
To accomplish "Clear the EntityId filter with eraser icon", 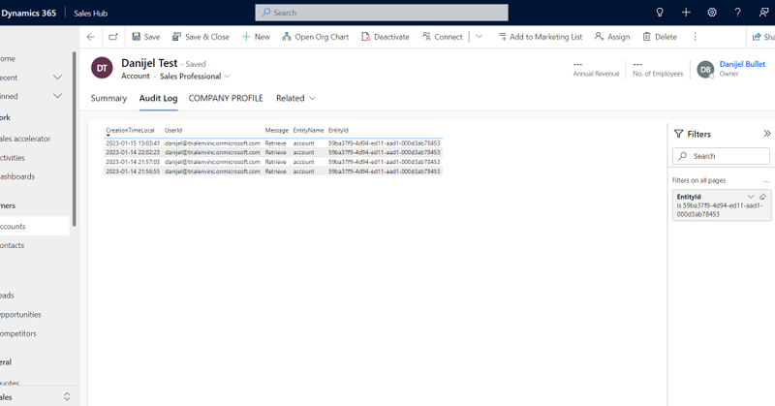I will coord(762,197).
